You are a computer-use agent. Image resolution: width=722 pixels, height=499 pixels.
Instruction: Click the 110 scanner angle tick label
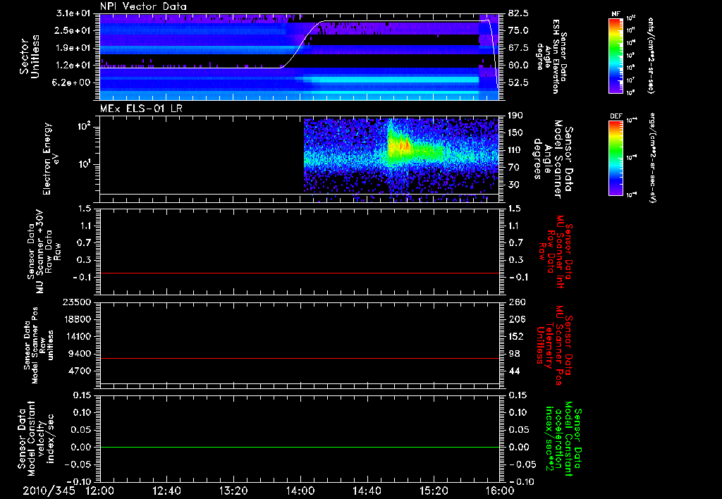[x=516, y=150]
